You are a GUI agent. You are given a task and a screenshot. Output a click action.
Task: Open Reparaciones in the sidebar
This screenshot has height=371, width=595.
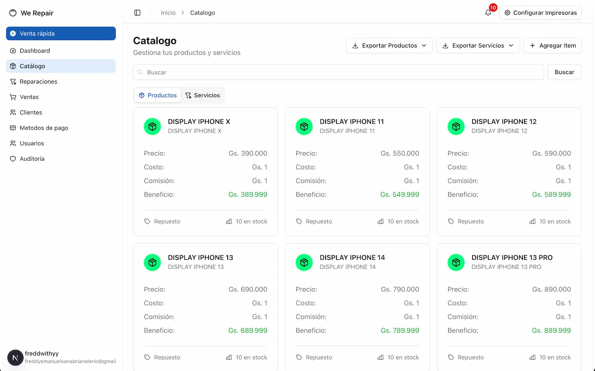[61, 82]
